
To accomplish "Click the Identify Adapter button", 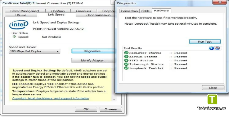I will pyautogui.click(x=93, y=61).
